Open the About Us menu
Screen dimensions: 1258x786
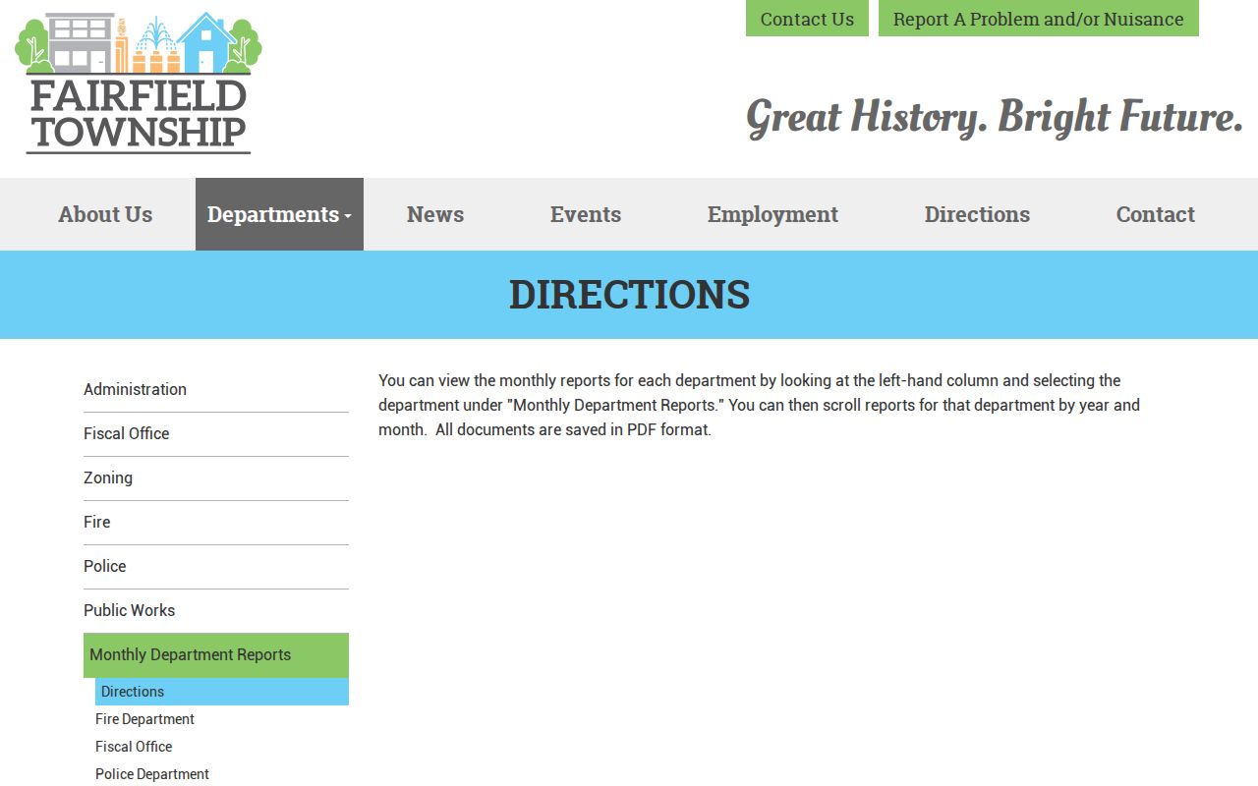(x=105, y=214)
